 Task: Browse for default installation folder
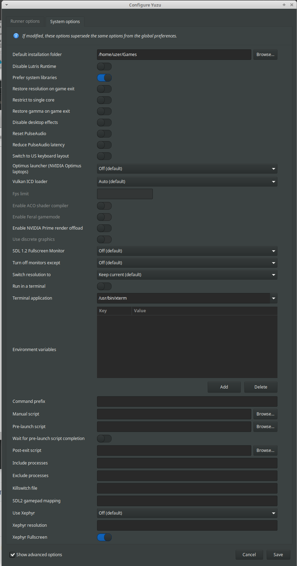[265, 55]
